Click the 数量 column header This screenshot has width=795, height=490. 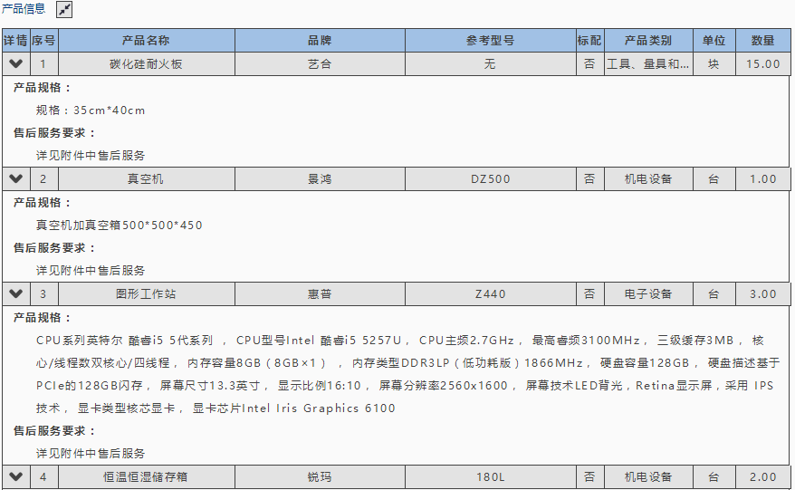click(x=762, y=41)
